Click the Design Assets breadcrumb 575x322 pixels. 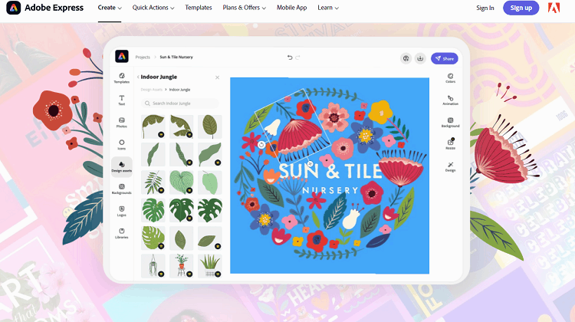152,90
